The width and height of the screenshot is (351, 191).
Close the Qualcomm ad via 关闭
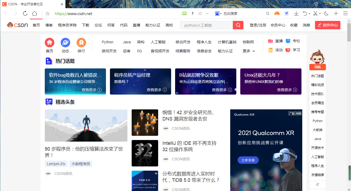tap(299, 113)
